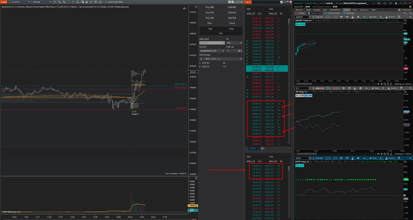Expand the Account dropdown in Chart Trader
This screenshot has width=413, height=220.
tap(212, 51)
